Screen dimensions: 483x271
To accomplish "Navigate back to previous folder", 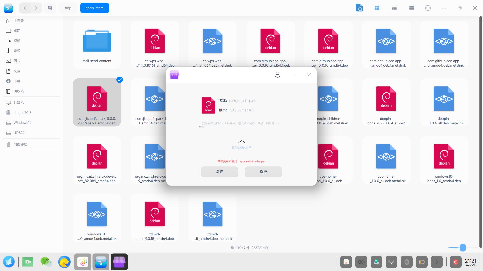I will click(25, 8).
